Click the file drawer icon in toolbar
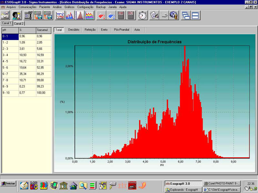 tap(5, 15)
